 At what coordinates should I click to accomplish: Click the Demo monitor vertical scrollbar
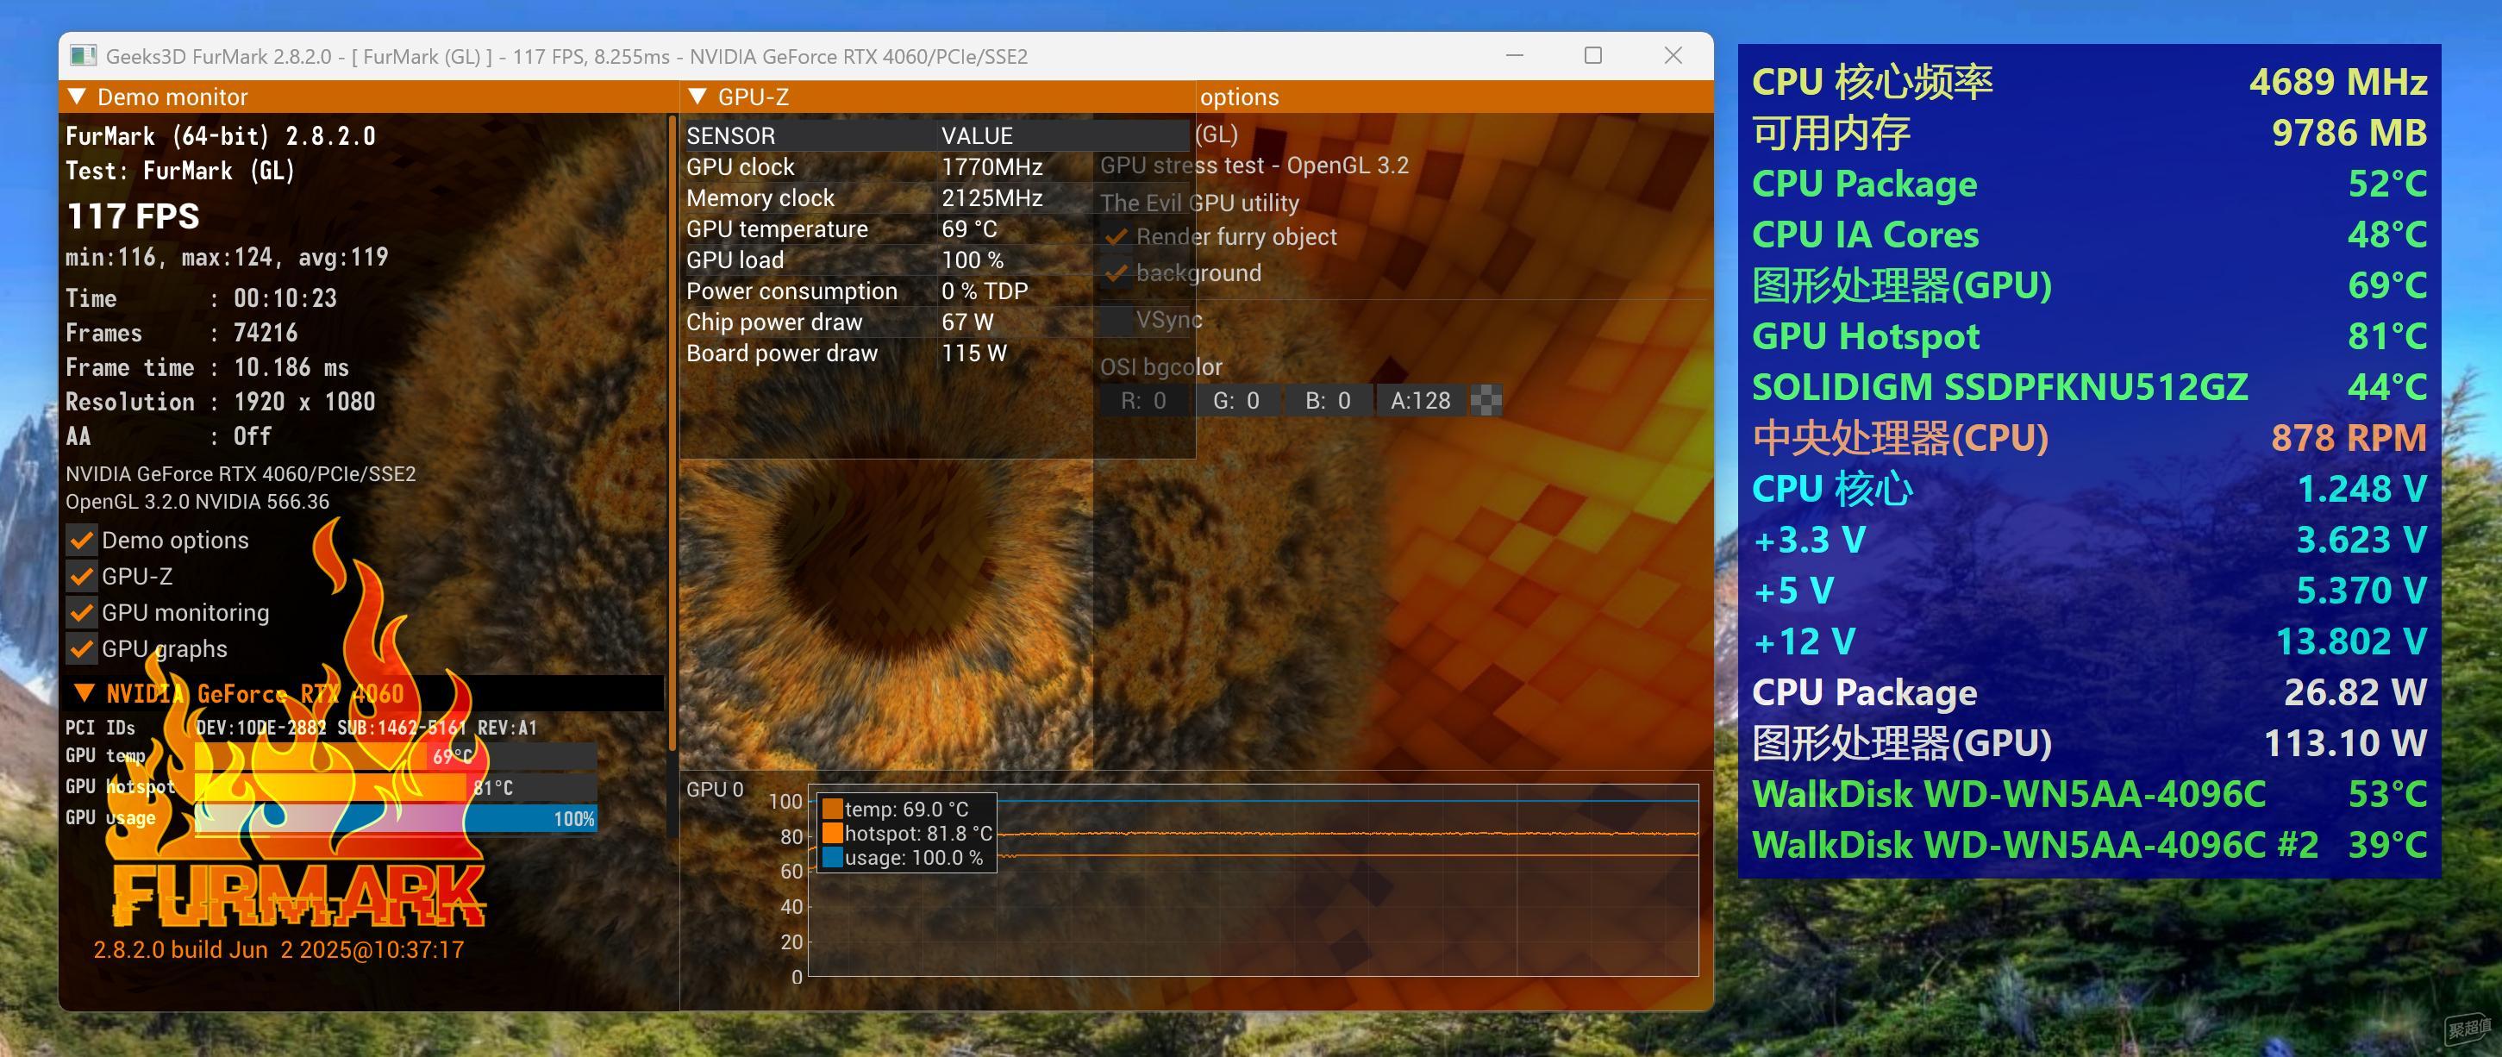[x=672, y=432]
